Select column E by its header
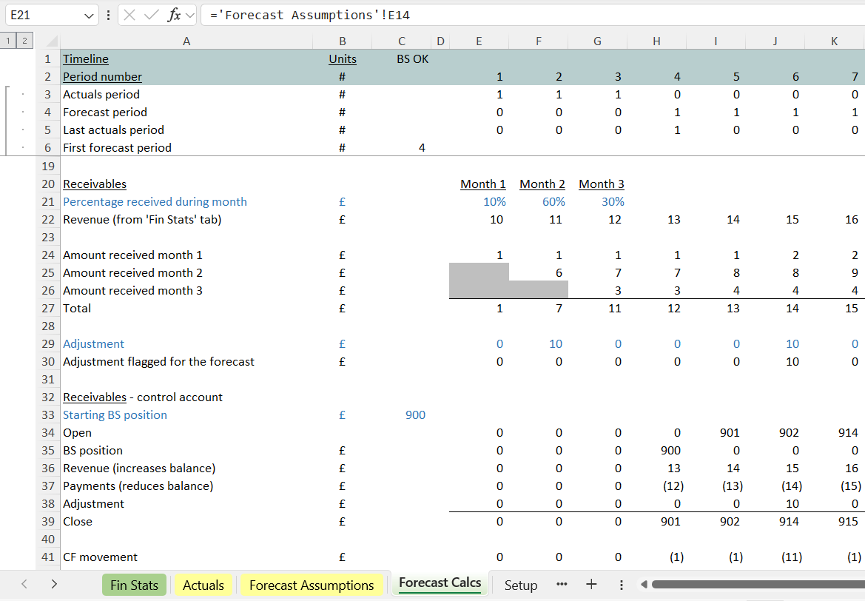Viewport: 865px width, 601px height. [479, 41]
